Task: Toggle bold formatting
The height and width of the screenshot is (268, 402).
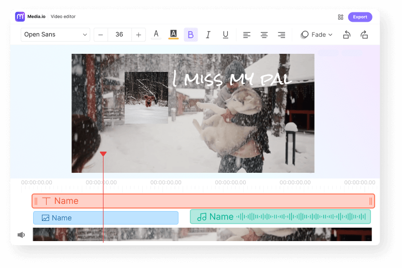Action: click(x=190, y=35)
